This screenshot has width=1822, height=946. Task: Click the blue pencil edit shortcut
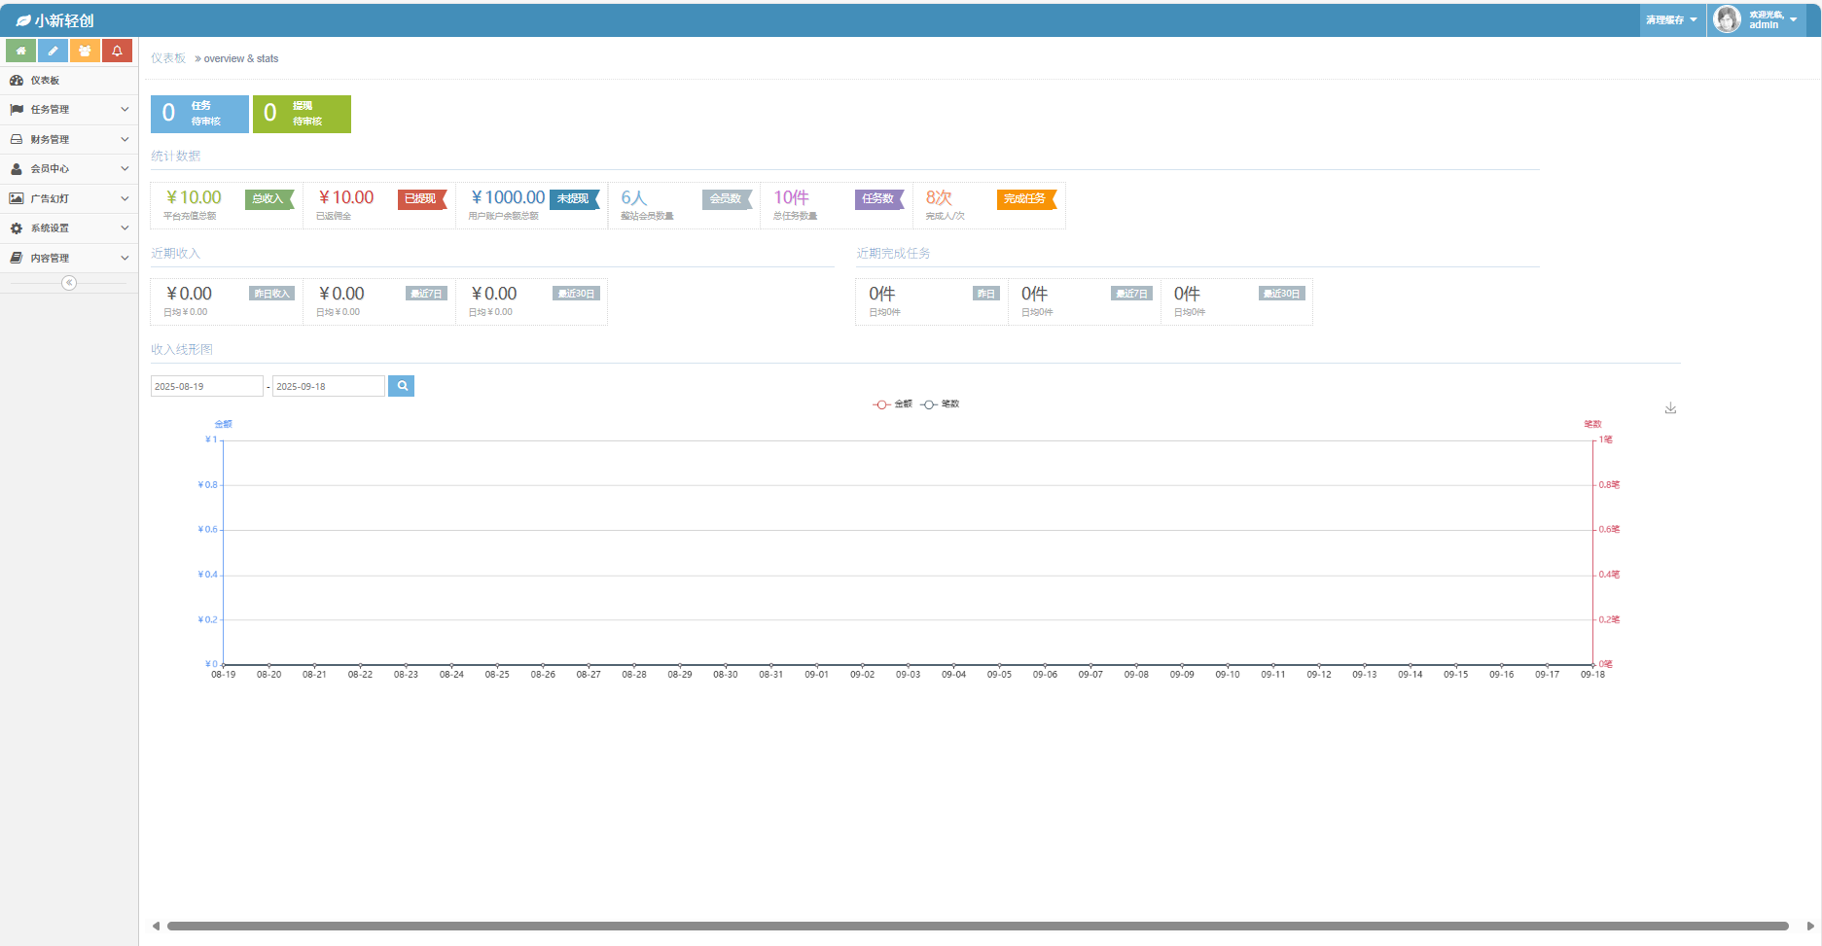click(x=53, y=51)
